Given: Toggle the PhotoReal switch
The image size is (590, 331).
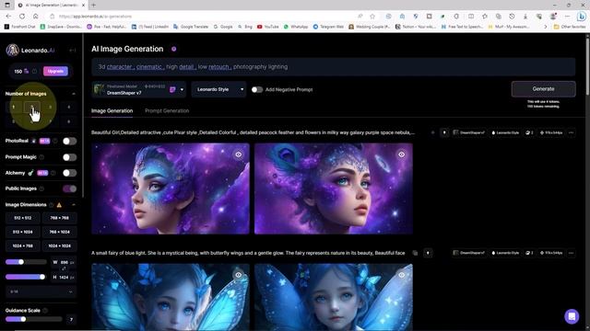Looking at the screenshot, I should (70, 141).
